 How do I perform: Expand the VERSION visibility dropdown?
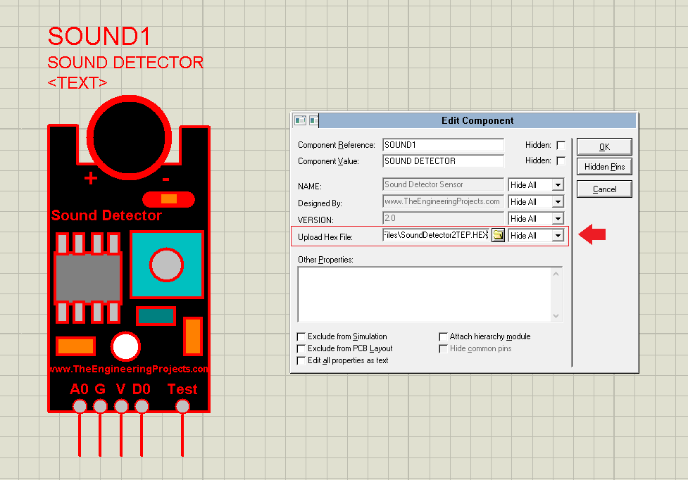[x=557, y=219]
